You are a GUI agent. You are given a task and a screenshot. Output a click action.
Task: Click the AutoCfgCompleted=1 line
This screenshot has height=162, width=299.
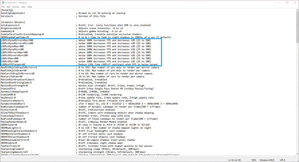(x=13, y=13)
